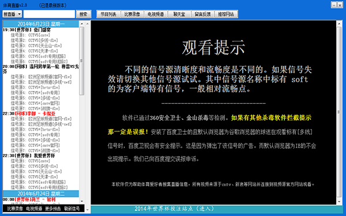Select the red 00:00 [世界杯] 荷兰 - 智利 match
This screenshot has height=216, width=346.
pos(29,199)
